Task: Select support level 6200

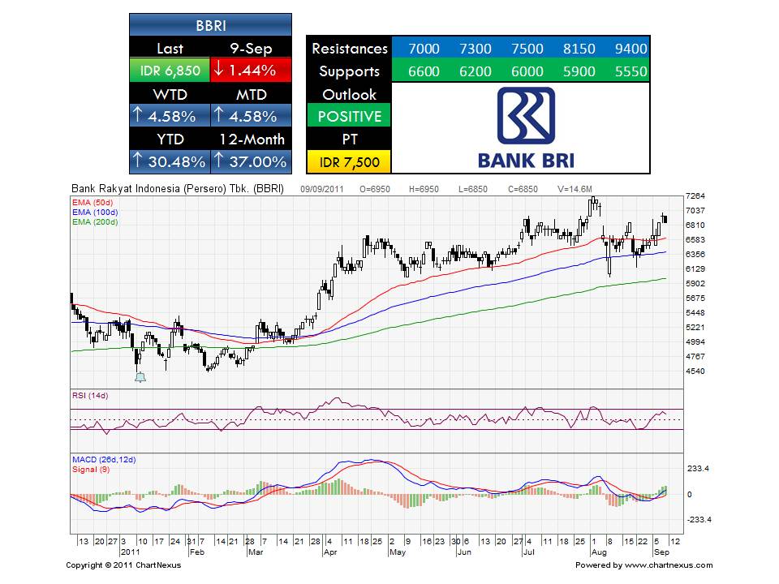Action: pyautogui.click(x=476, y=71)
